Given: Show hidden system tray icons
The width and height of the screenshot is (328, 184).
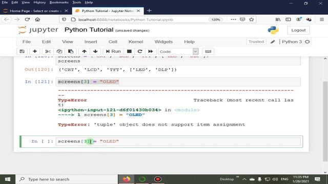Looking at the screenshot, I should 244,179.
